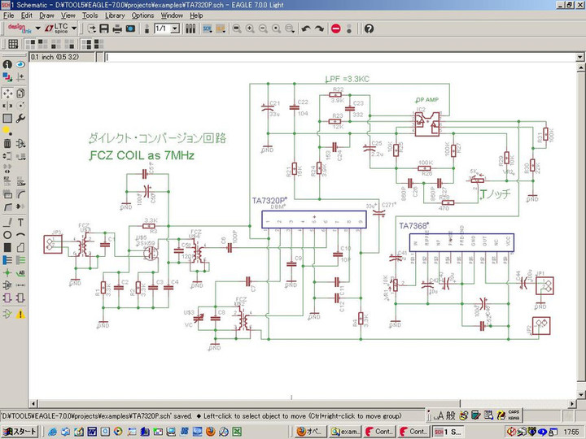Open the Options menu
Screen dimensions: 586x439
142,15
